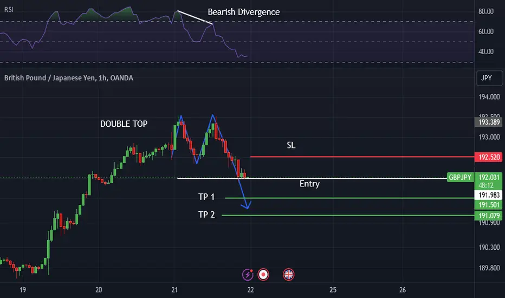The height and width of the screenshot is (298, 505).
Task: Select the 'Bearish Divergence' text annotation
Action: point(244,12)
